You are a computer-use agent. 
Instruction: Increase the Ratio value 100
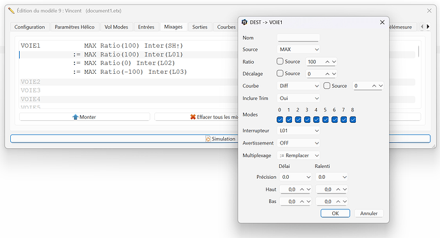click(x=327, y=62)
